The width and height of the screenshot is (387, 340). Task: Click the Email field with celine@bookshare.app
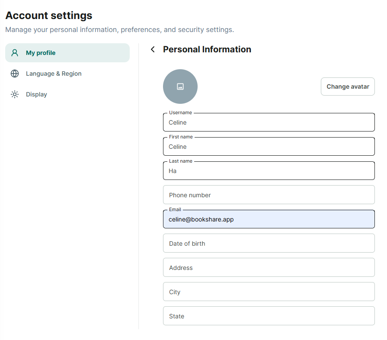(269, 219)
